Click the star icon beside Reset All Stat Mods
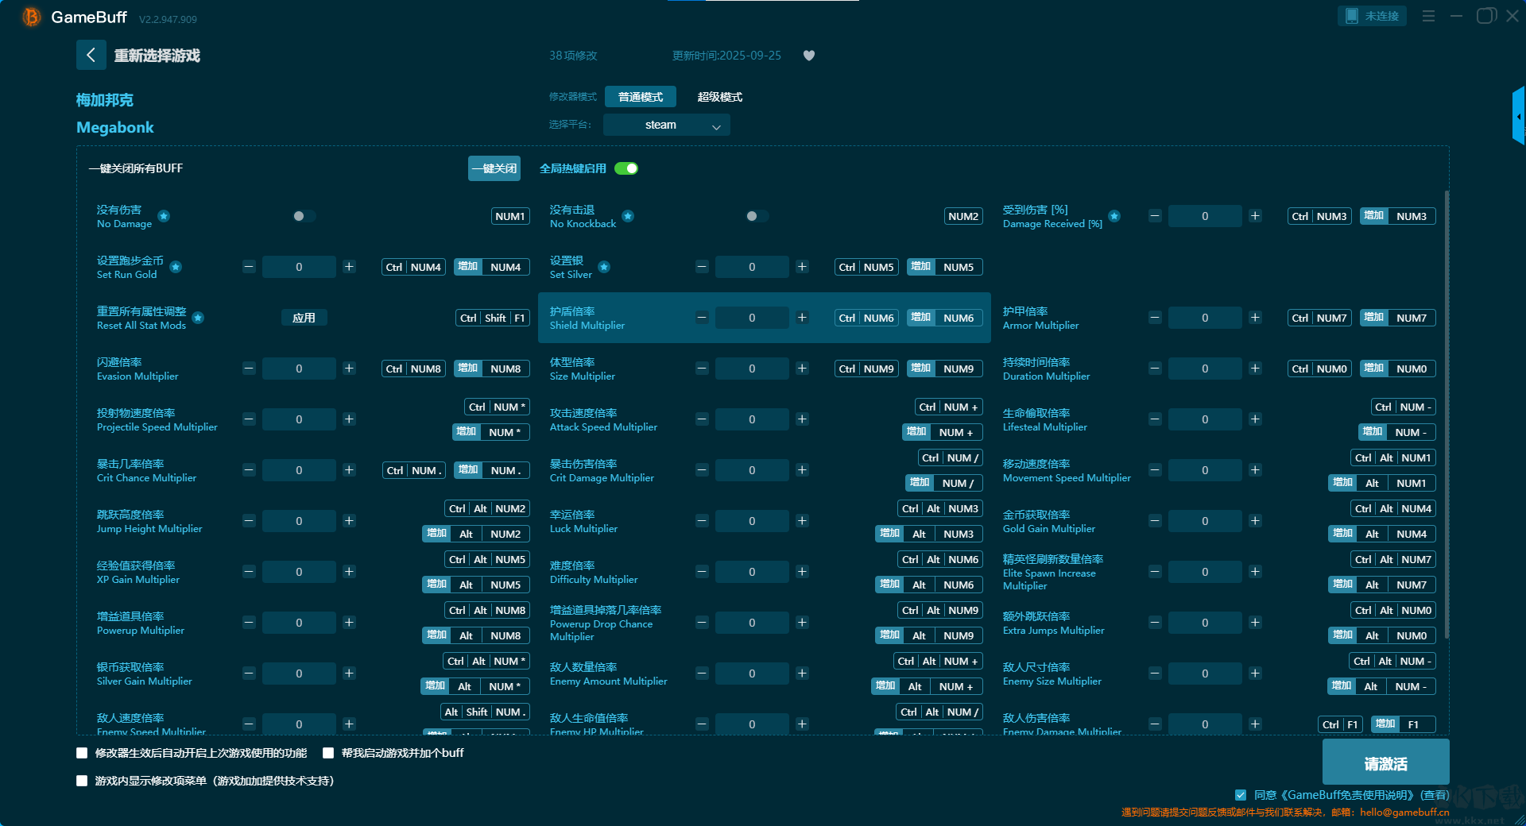 198,318
